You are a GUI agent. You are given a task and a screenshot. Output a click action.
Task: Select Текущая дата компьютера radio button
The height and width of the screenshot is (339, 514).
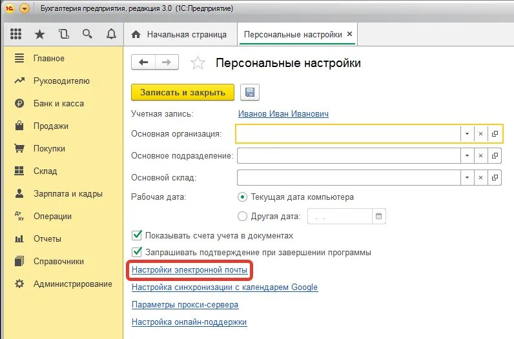point(242,197)
